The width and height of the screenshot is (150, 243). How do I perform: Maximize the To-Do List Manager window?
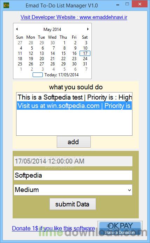click(x=127, y=4)
